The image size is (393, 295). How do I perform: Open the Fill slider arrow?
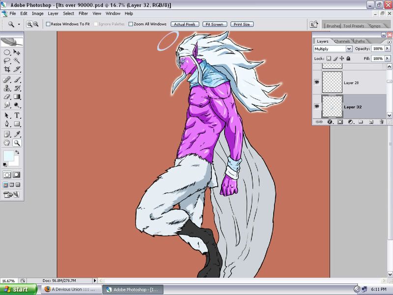point(388,59)
